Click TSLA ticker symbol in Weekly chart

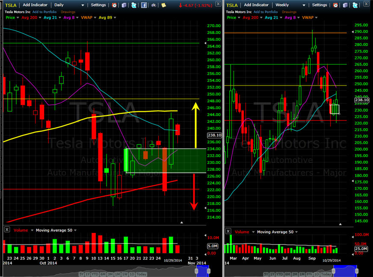click(232, 5)
